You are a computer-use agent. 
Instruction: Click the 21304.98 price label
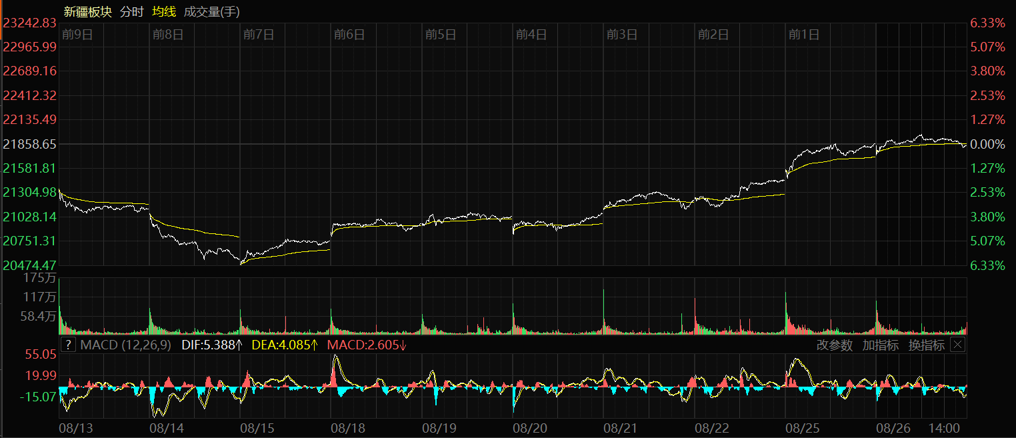tap(29, 192)
